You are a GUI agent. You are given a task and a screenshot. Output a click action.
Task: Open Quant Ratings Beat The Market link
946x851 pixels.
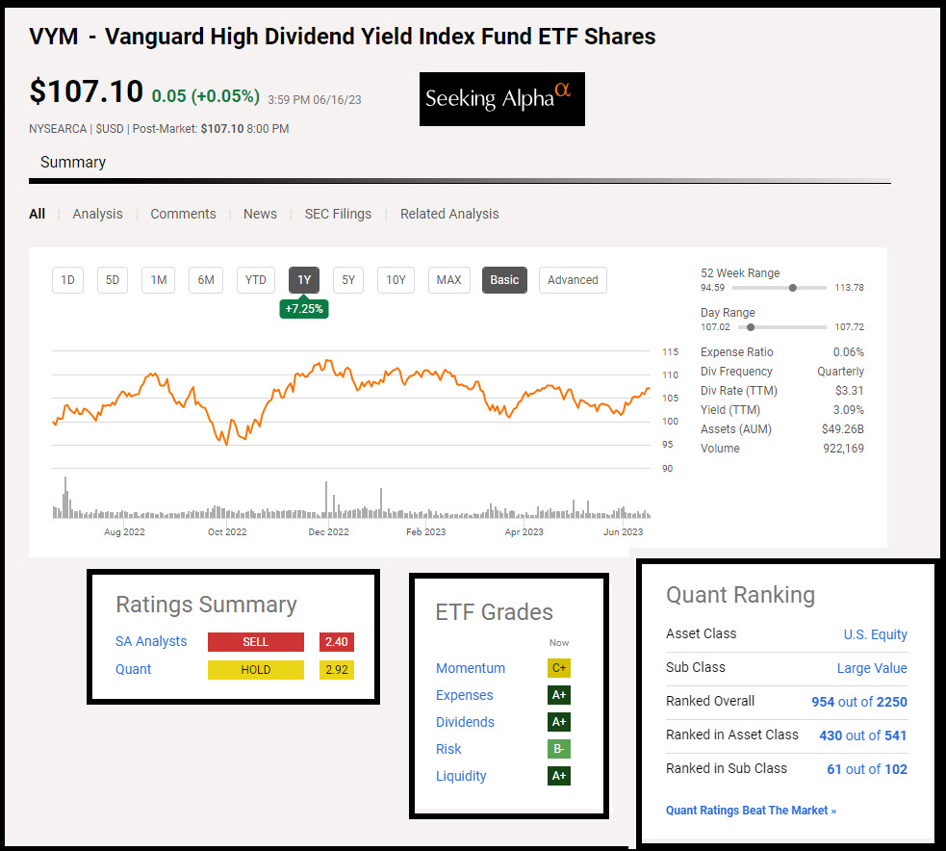(751, 811)
